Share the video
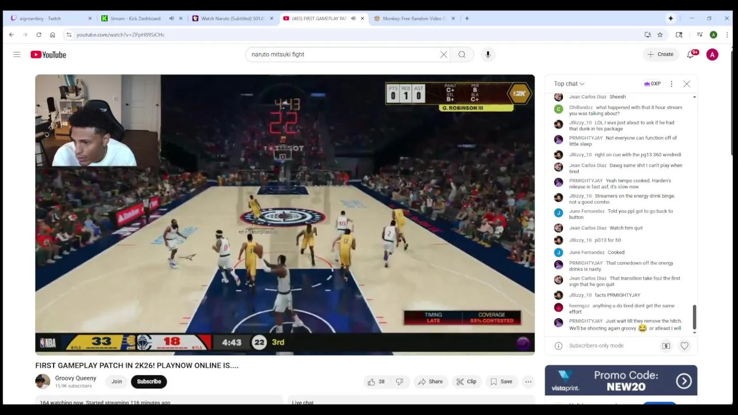The width and height of the screenshot is (738, 415). 431,382
